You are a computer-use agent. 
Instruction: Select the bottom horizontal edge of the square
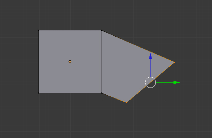70,93
